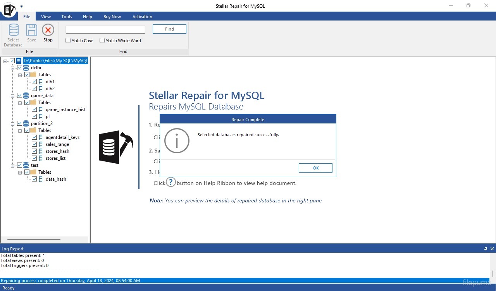Screen dimensions: 496x291
Task: Uncheck the test database checkbox
Action: coord(20,165)
